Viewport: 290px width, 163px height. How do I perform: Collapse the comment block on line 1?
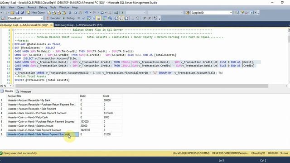tap(13, 30)
